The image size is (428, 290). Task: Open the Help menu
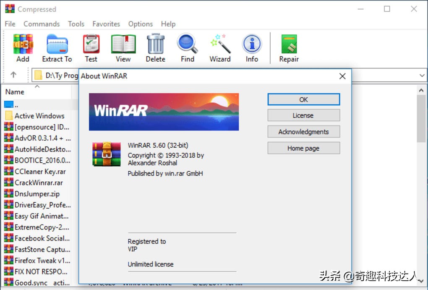click(x=168, y=24)
